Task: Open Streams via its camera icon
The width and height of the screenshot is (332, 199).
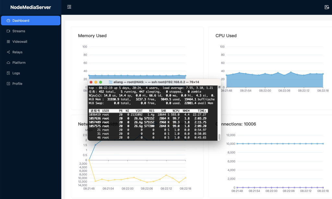Action: [x=8, y=31]
